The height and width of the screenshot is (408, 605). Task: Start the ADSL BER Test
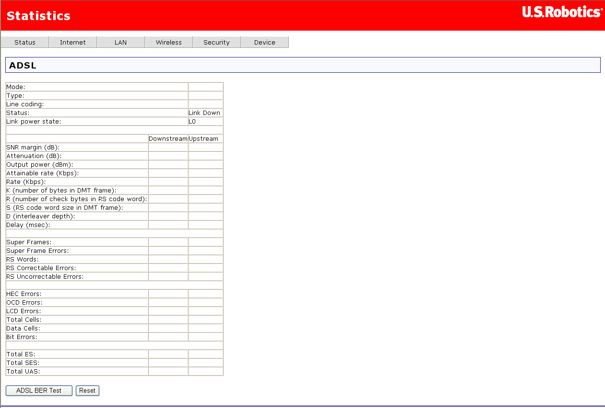(x=39, y=390)
